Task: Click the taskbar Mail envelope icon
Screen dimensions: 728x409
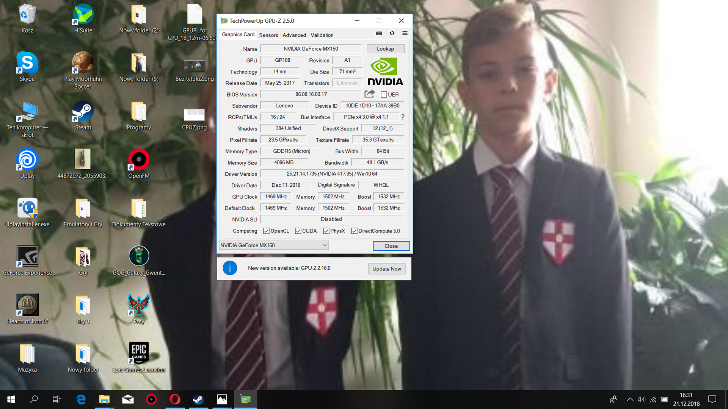Action: pos(128,399)
